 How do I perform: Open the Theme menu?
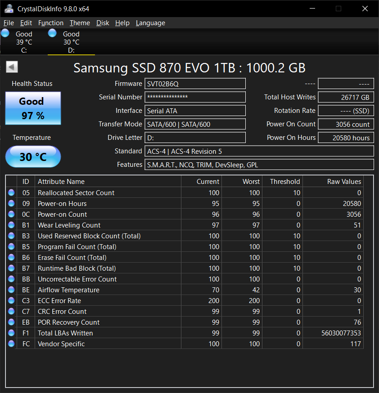(80, 23)
